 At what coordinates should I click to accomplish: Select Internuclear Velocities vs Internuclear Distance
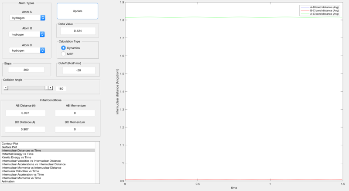tap(48, 161)
